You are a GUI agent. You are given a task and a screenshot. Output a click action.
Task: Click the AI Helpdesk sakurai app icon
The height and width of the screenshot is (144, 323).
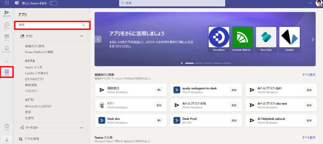pyautogui.click(x=252, y=120)
